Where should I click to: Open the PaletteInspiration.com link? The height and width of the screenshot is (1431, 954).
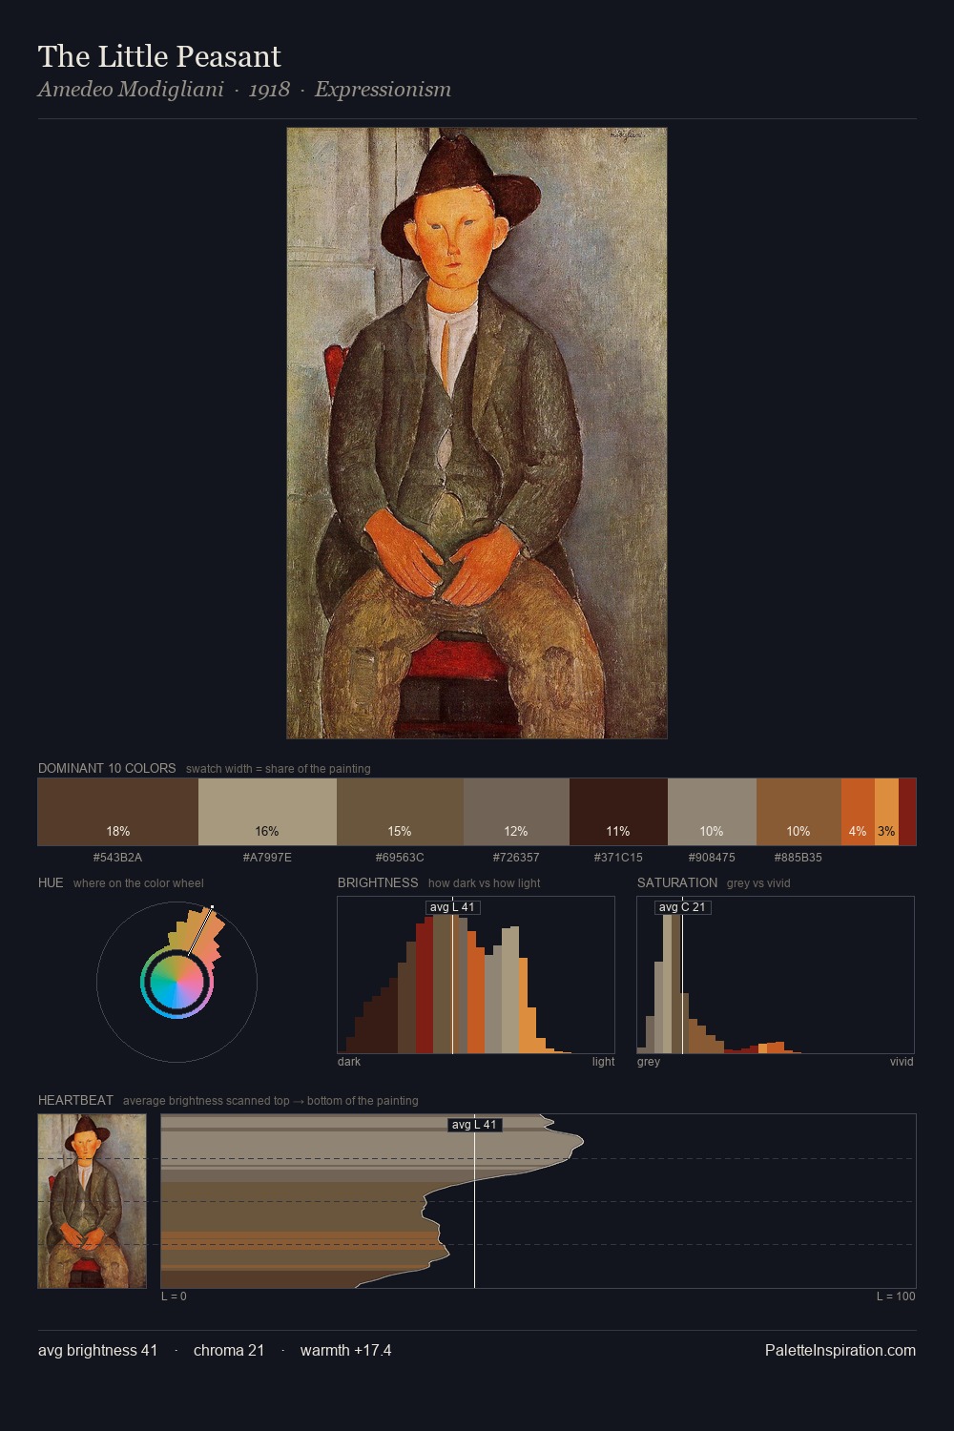[x=840, y=1351]
